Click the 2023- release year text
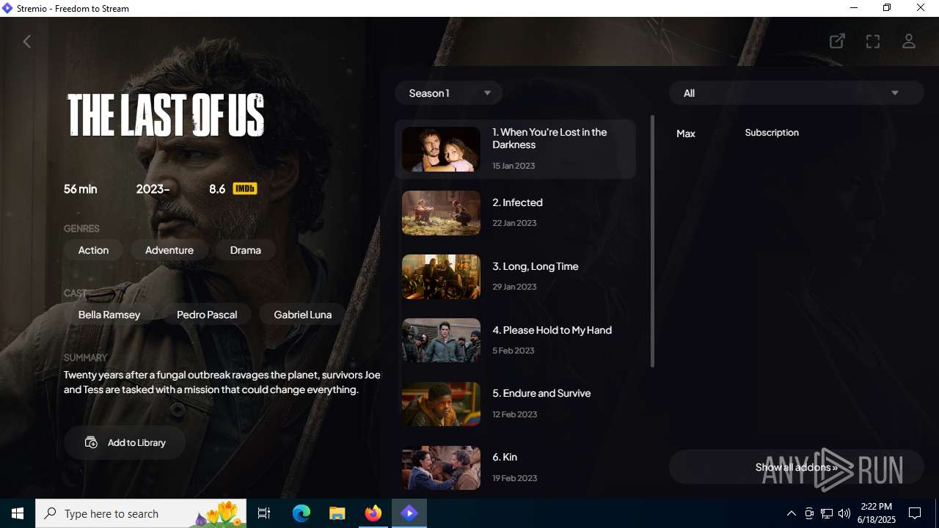939x528 pixels. [x=153, y=188]
